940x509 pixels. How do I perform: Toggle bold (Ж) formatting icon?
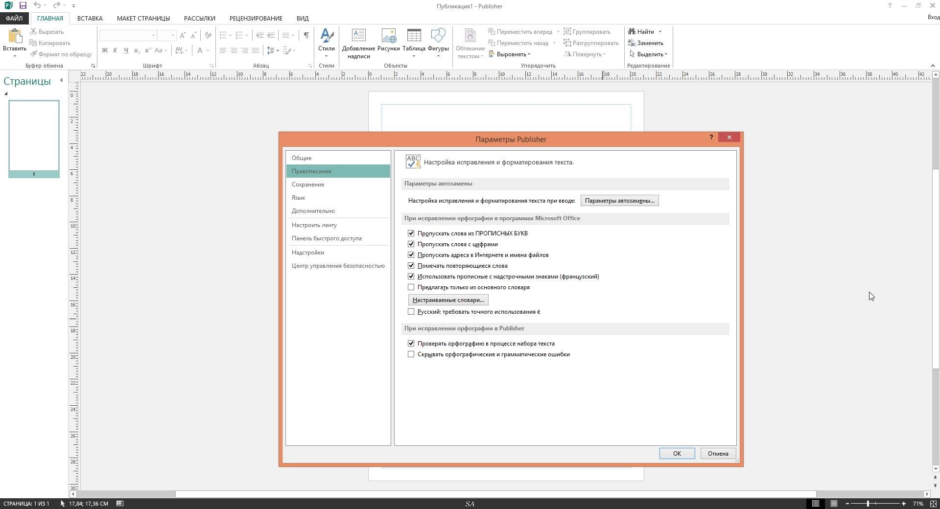(x=104, y=50)
